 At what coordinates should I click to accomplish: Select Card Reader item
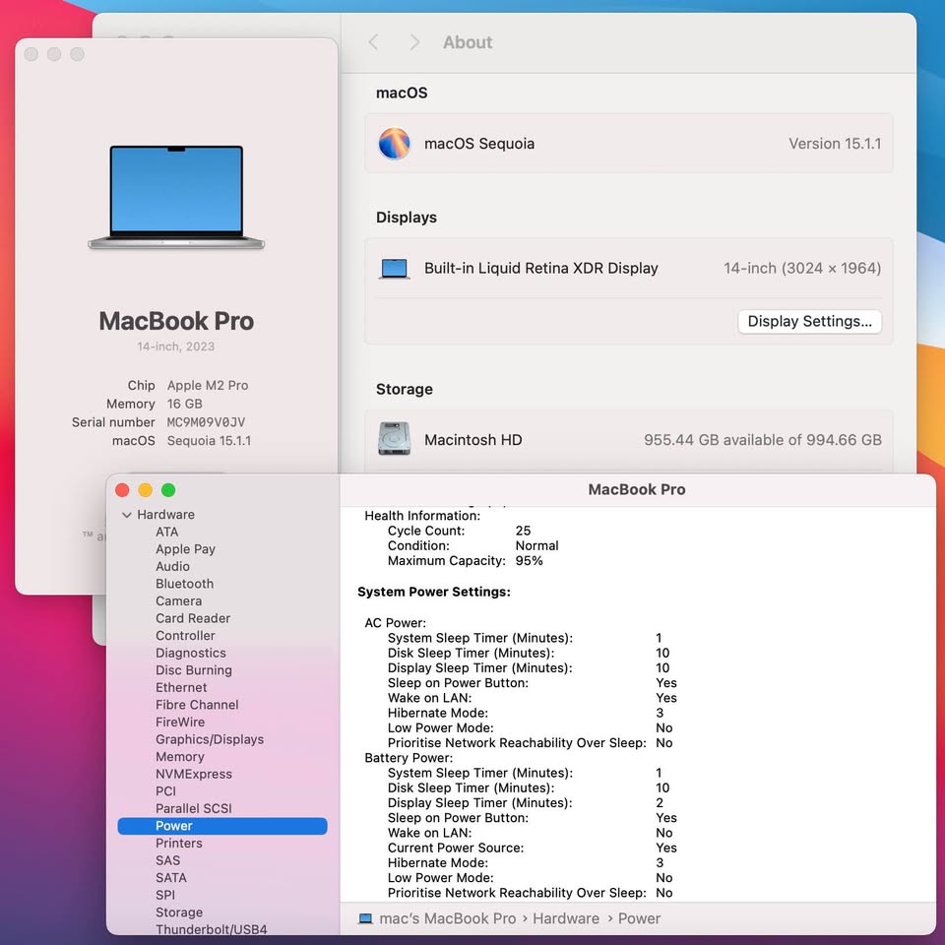tap(193, 618)
